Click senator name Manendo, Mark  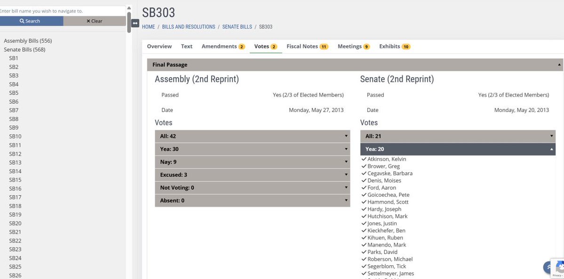387,245
